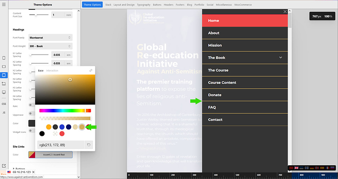Select the Base tab in color picker
338x179 pixels.
[41, 71]
